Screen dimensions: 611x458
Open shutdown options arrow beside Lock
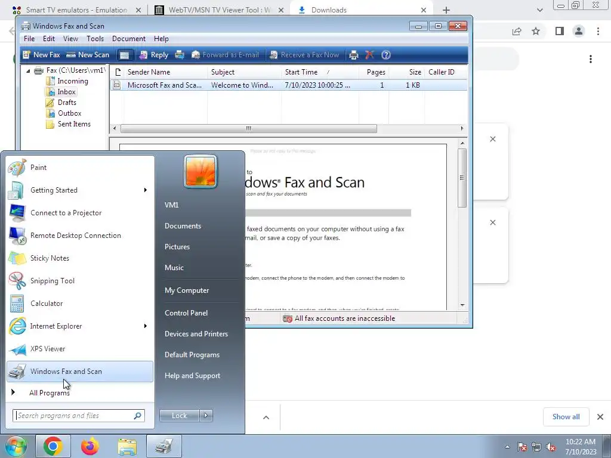point(206,416)
